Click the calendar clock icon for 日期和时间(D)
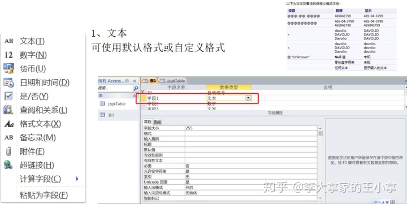The height and width of the screenshot is (204, 407). [x=8, y=83]
